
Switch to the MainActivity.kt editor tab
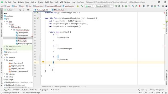tap(59, 10)
